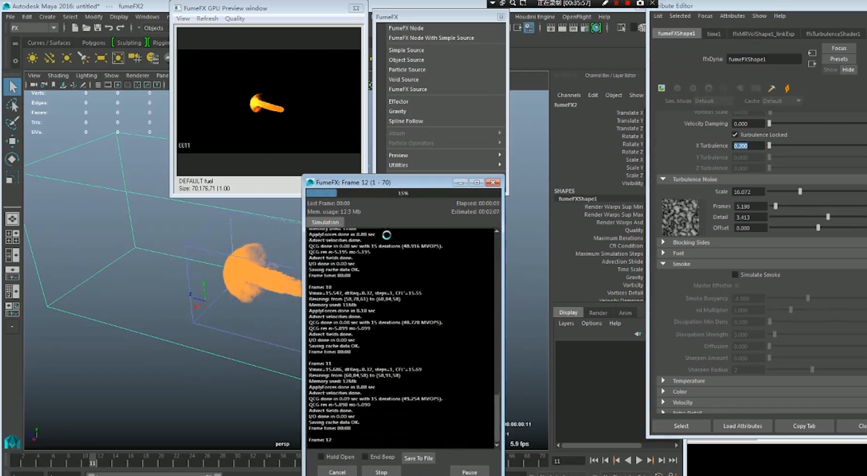Click the Presets button

[x=838, y=59]
